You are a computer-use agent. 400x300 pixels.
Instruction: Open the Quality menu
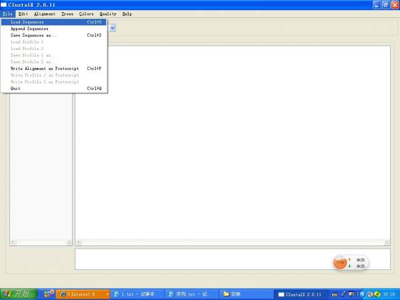click(x=108, y=14)
